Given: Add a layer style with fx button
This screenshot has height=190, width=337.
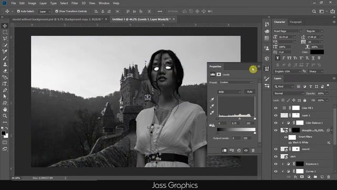Looking at the screenshot, I should [295, 177].
